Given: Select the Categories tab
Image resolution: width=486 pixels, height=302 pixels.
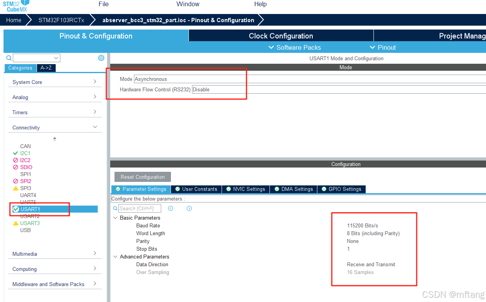Looking at the screenshot, I should 20,68.
